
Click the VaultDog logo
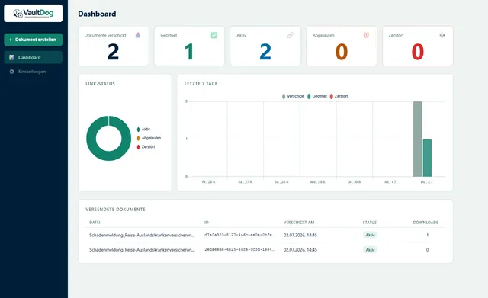(33, 13)
